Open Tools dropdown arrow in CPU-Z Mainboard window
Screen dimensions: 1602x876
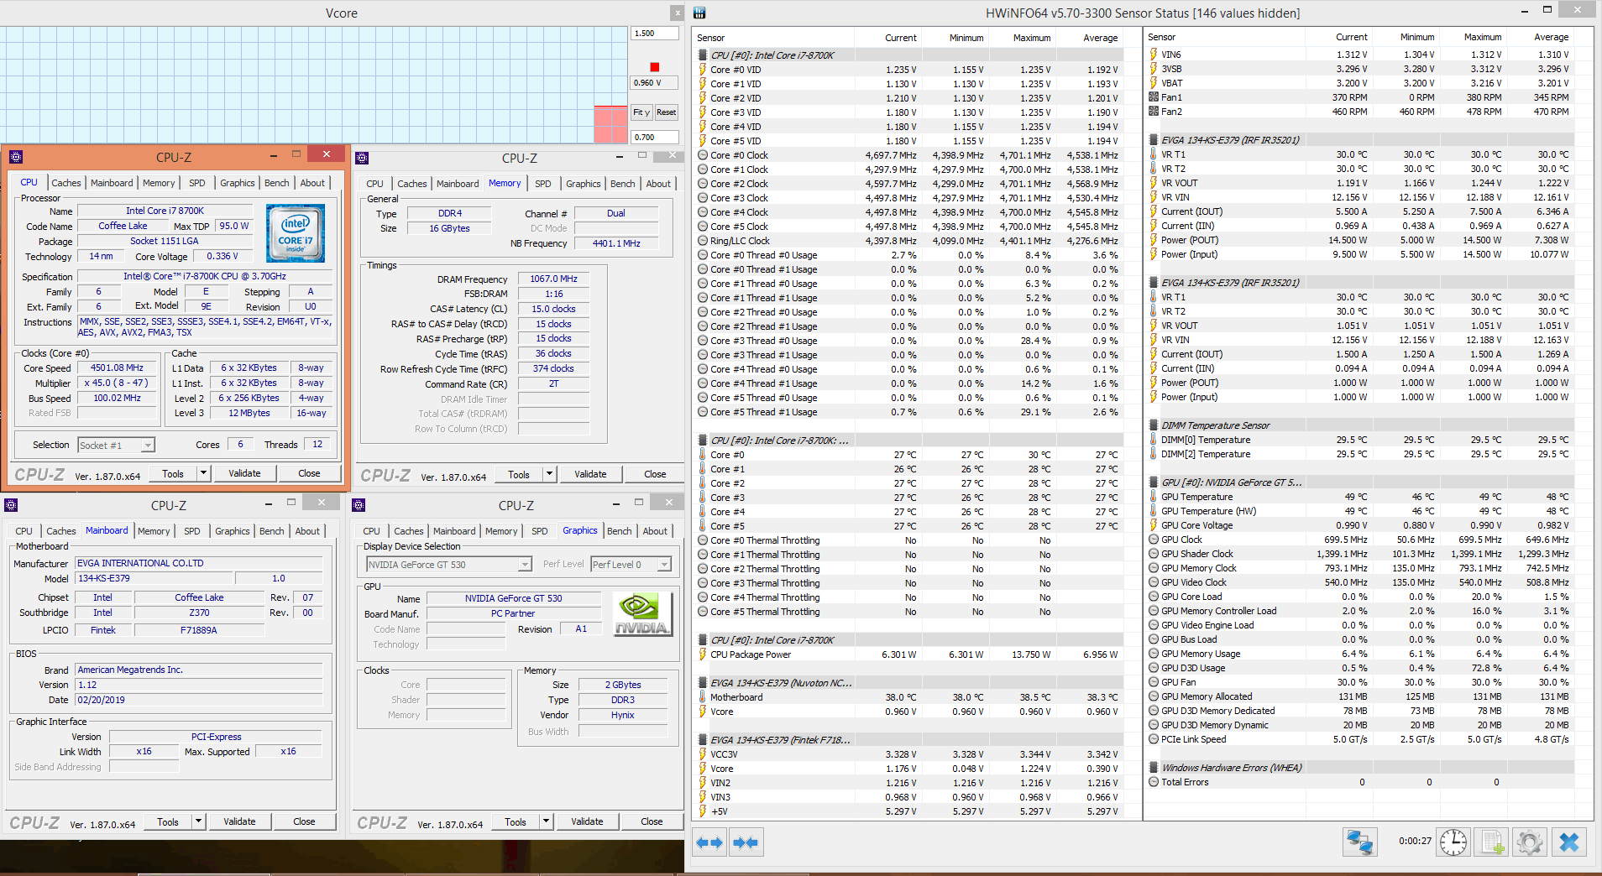tap(198, 821)
